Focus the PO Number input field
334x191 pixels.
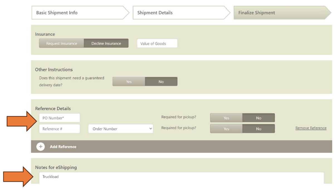point(59,118)
